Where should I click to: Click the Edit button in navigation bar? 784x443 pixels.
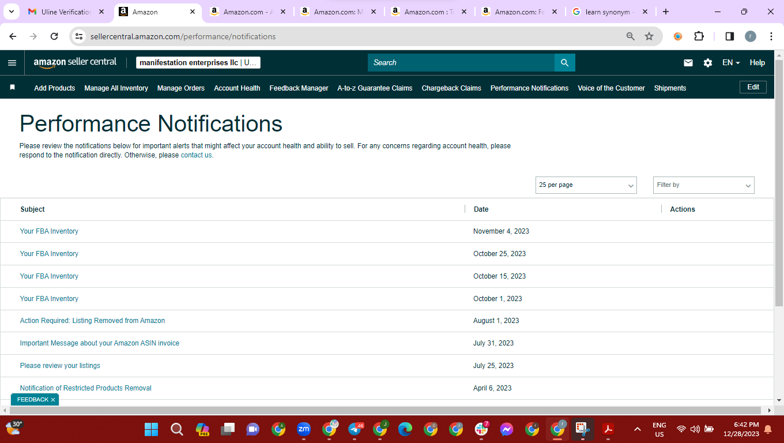[x=753, y=87]
